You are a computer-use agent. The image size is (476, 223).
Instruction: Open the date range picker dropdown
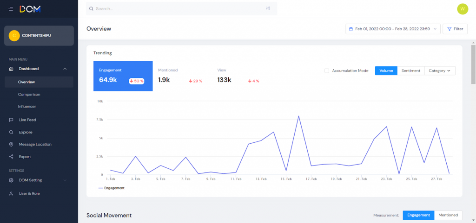pos(393,29)
